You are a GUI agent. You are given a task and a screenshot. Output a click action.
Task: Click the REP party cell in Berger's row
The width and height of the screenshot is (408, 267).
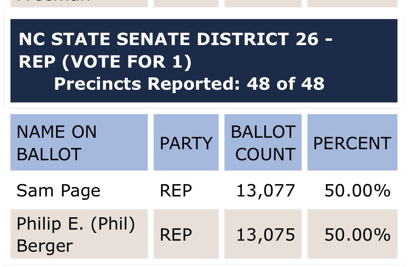[176, 235]
